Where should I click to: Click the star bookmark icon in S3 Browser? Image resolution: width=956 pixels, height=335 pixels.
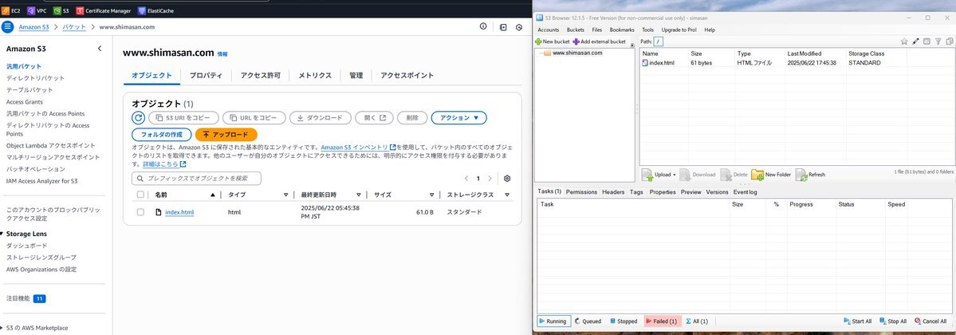(x=904, y=41)
